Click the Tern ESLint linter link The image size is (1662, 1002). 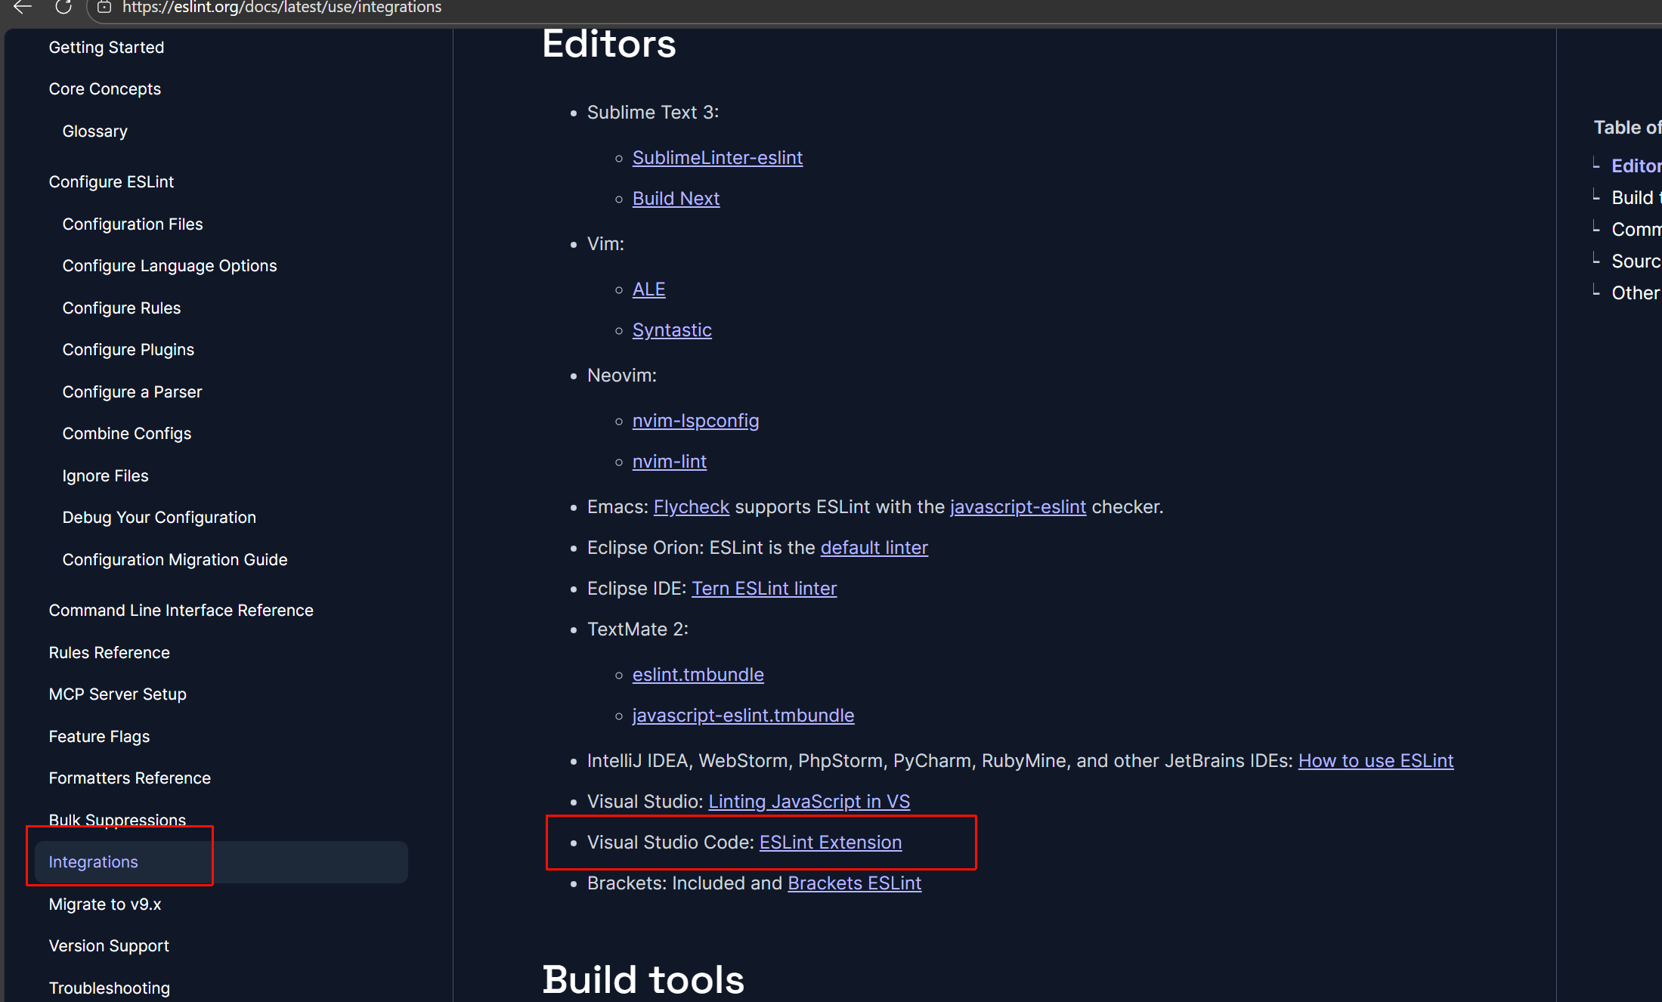point(763,588)
